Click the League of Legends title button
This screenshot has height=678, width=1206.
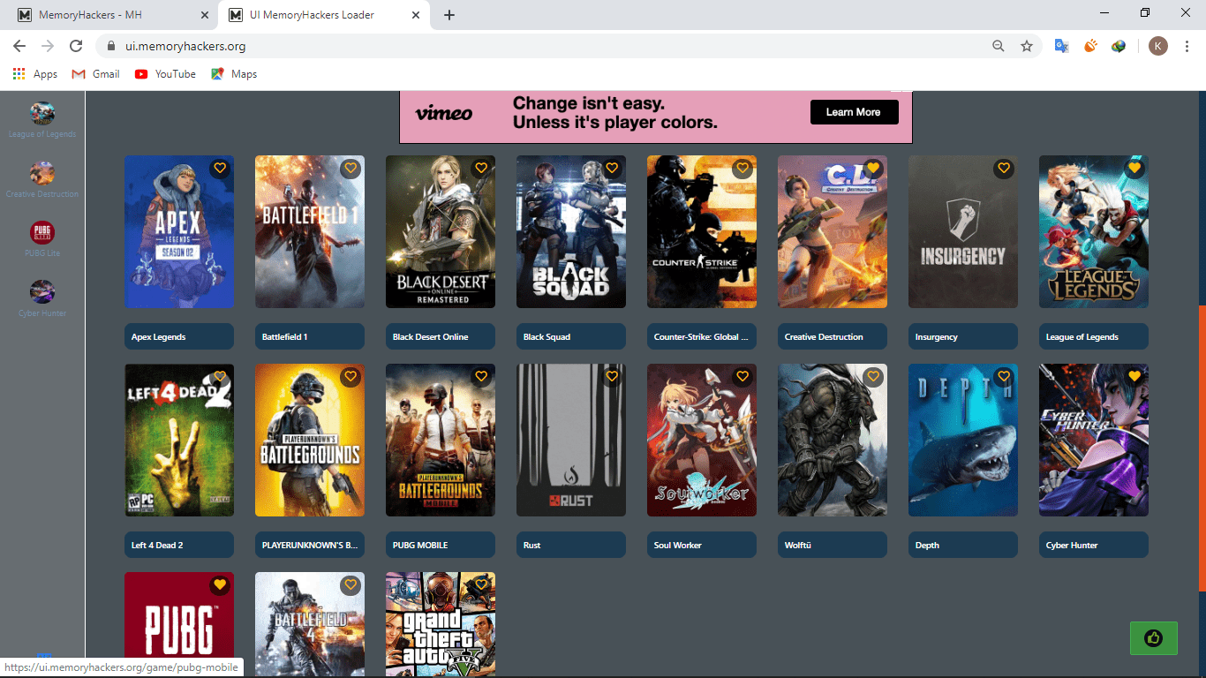pos(1094,336)
